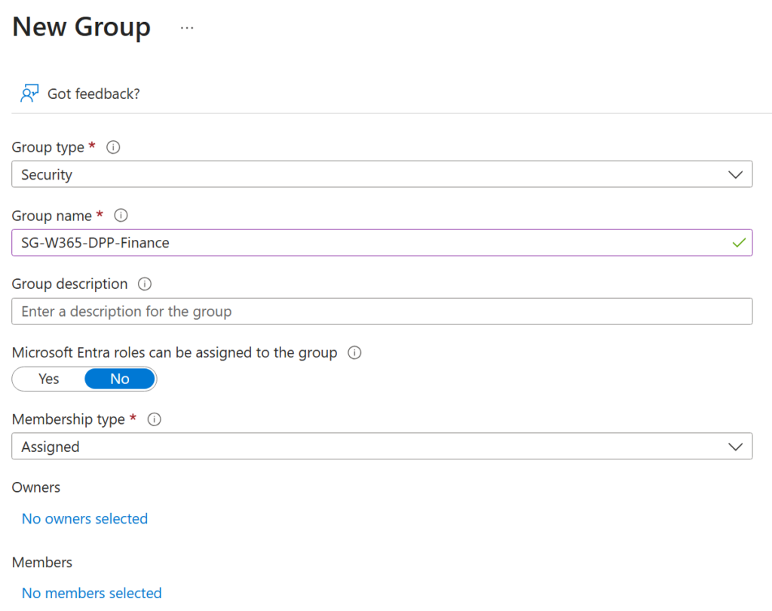Click green checkmark in Group name field
The image size is (772, 611).
[x=738, y=243]
